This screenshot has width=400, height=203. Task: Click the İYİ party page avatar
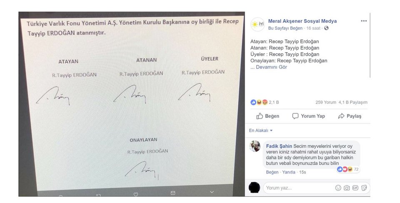[x=257, y=25]
